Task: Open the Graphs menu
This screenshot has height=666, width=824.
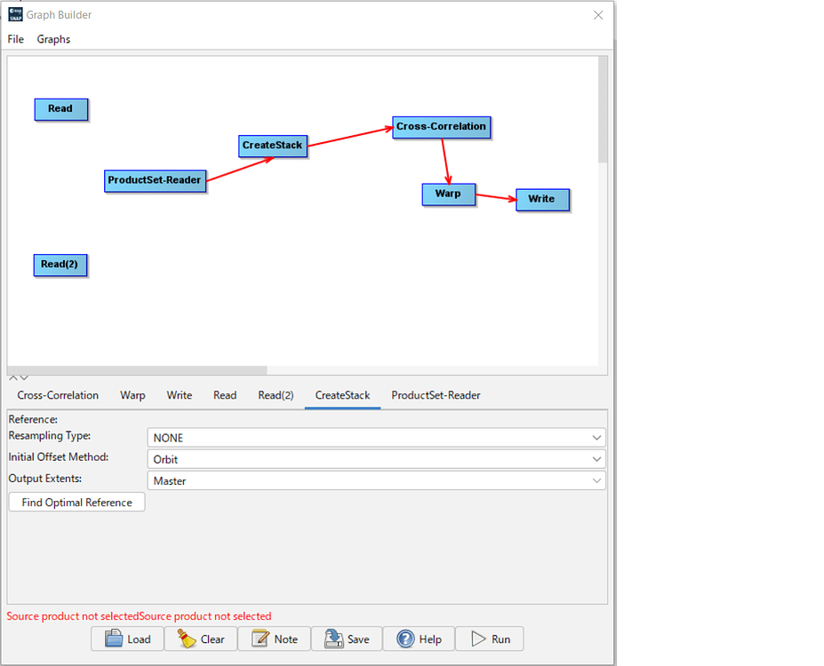Action: pos(53,39)
